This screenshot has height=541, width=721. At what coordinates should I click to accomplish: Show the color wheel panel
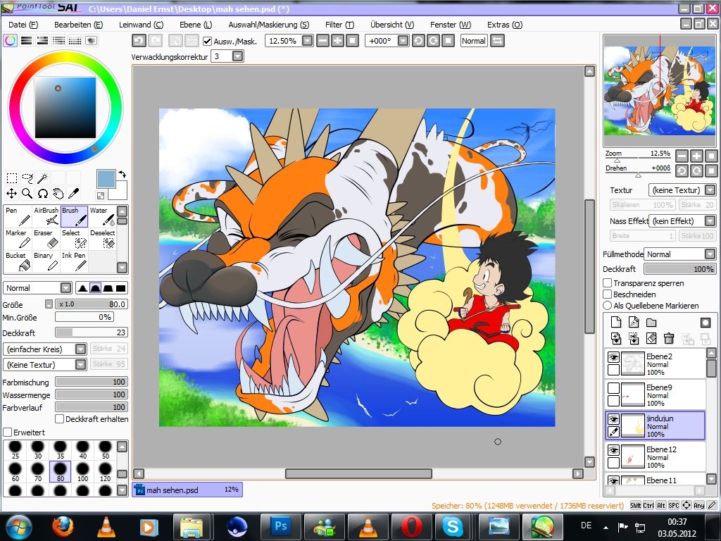pos(10,40)
